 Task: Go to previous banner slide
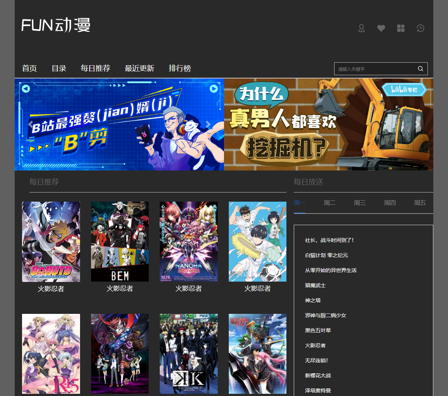(30, 124)
